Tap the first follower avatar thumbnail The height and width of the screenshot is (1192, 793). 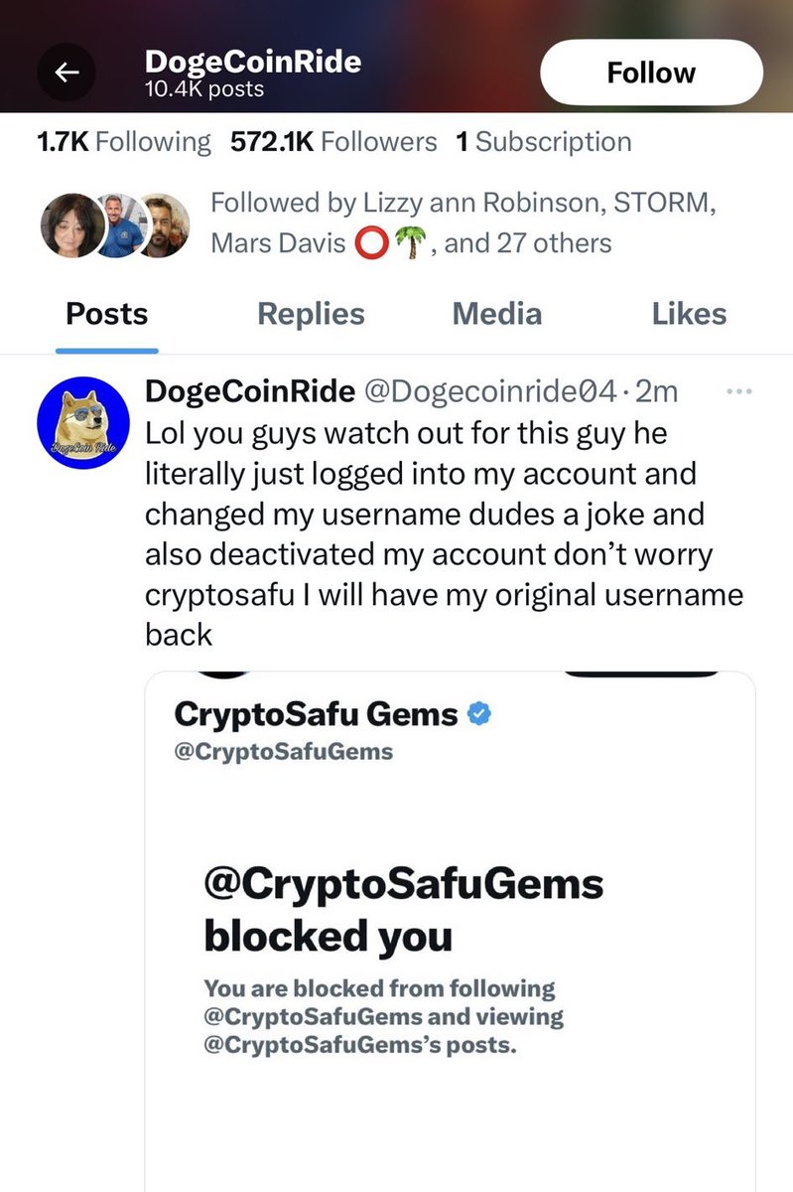(69, 223)
